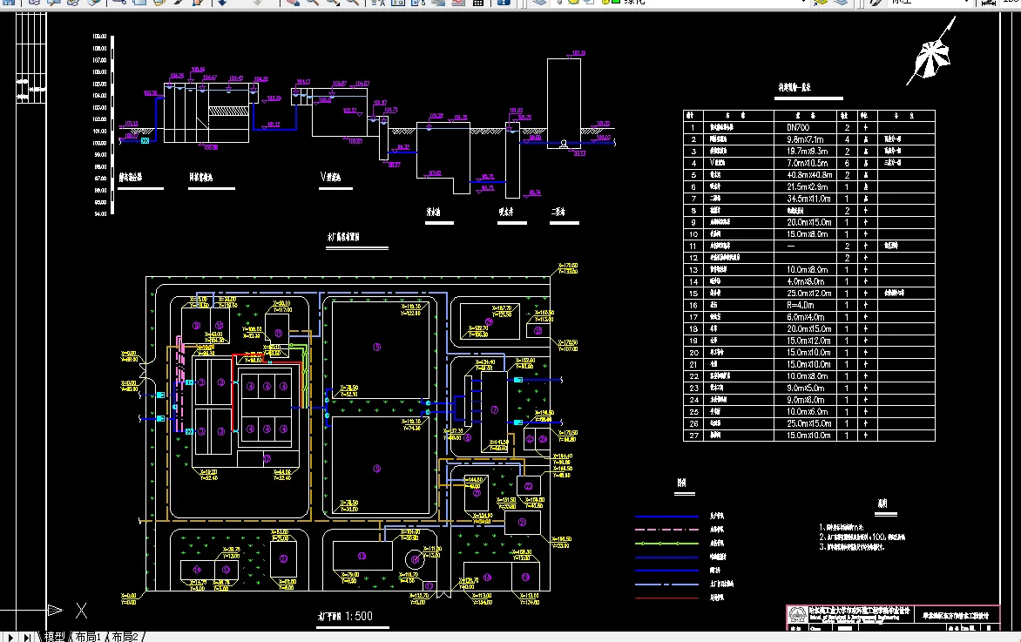
Task: Select the R=4.0m cell in row 16
Action: (x=806, y=305)
